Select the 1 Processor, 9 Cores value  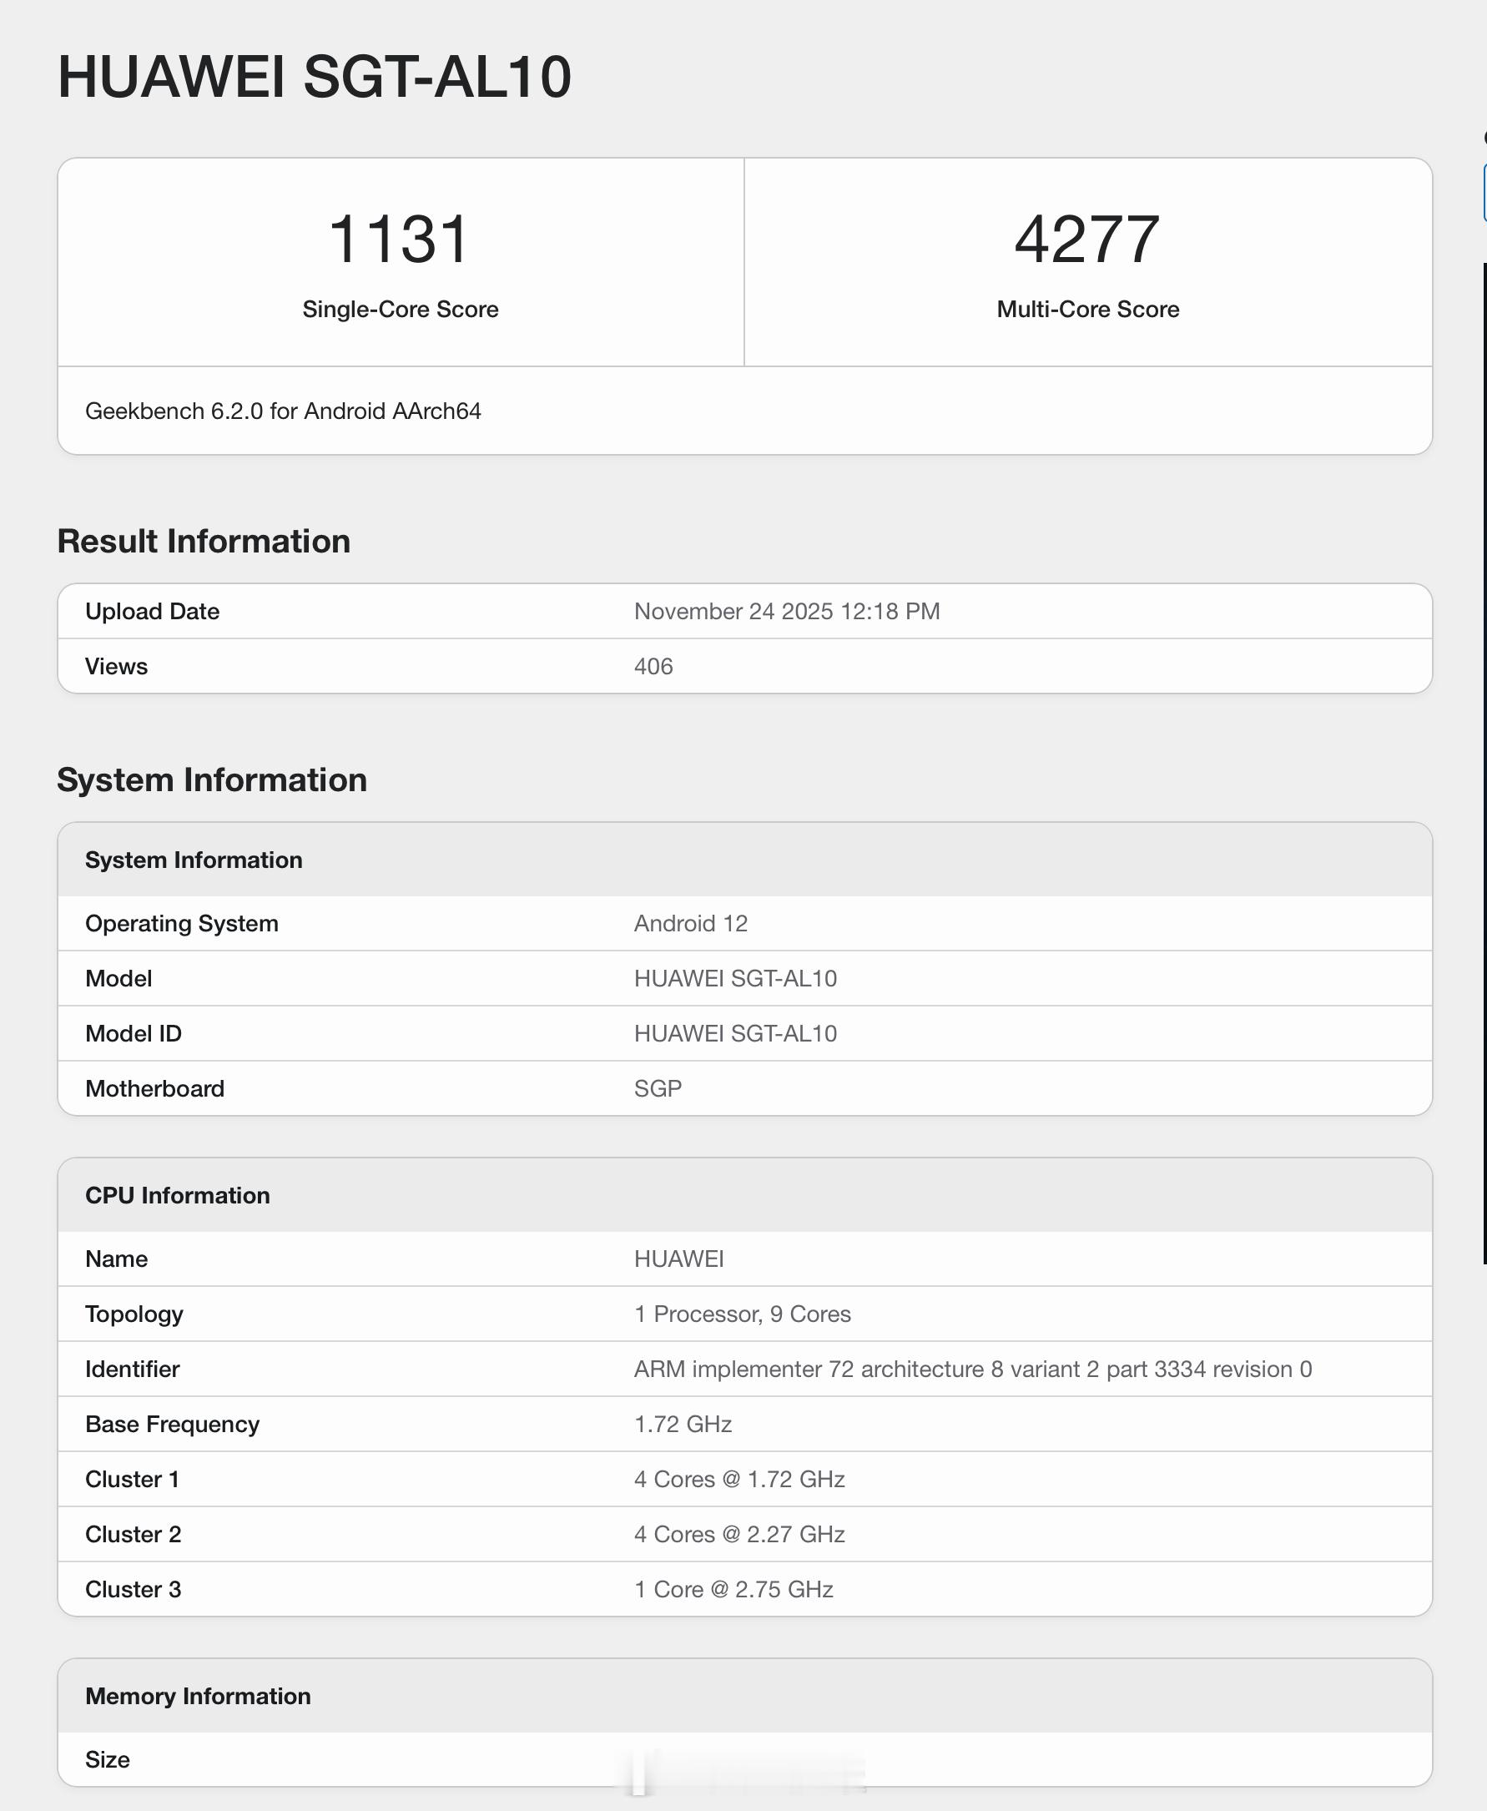tap(743, 1314)
